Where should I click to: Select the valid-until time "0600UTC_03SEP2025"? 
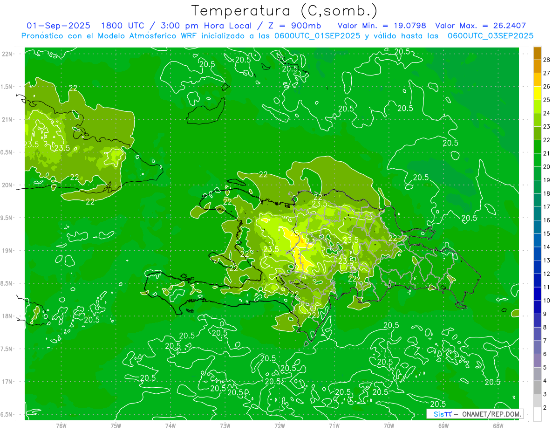(491, 36)
